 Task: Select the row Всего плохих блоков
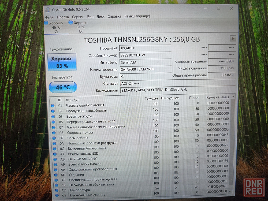pyautogui.click(x=141, y=163)
